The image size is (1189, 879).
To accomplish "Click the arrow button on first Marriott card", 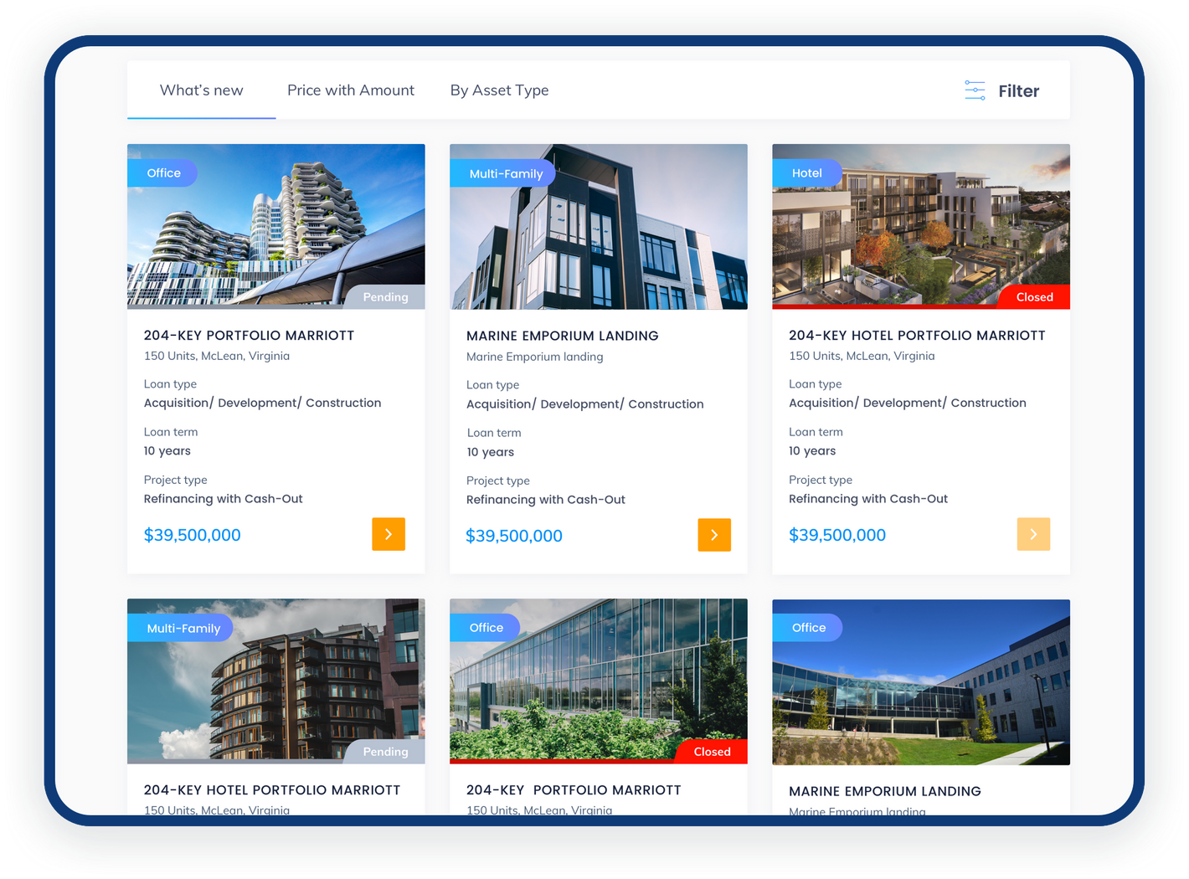I will coord(389,534).
